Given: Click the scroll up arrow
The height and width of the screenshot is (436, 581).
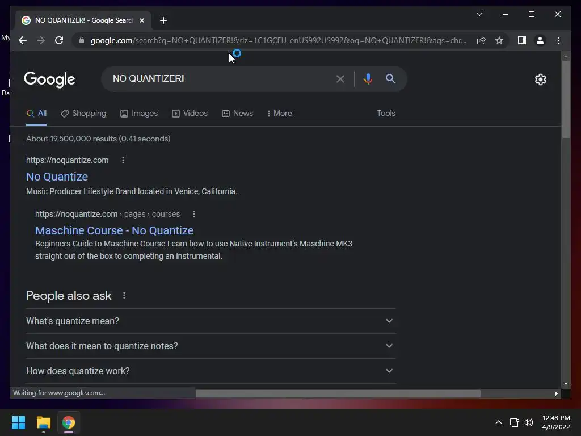Looking at the screenshot, I should (566, 56).
